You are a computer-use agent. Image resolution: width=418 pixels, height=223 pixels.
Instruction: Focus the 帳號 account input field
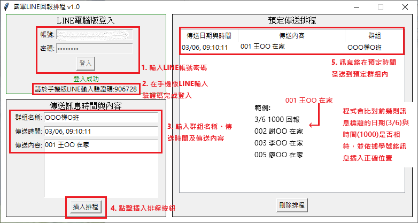(x=95, y=35)
